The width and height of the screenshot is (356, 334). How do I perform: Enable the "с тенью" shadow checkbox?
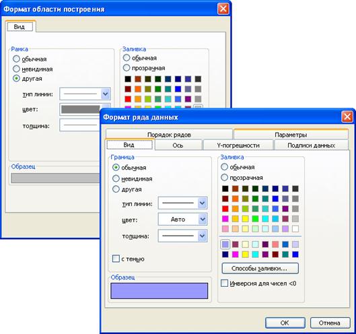click(x=116, y=259)
